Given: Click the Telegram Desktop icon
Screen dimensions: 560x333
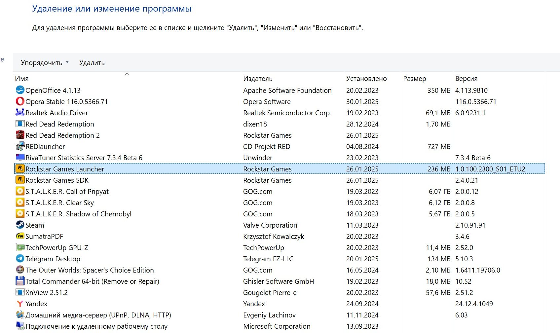Looking at the screenshot, I should coord(20,258).
